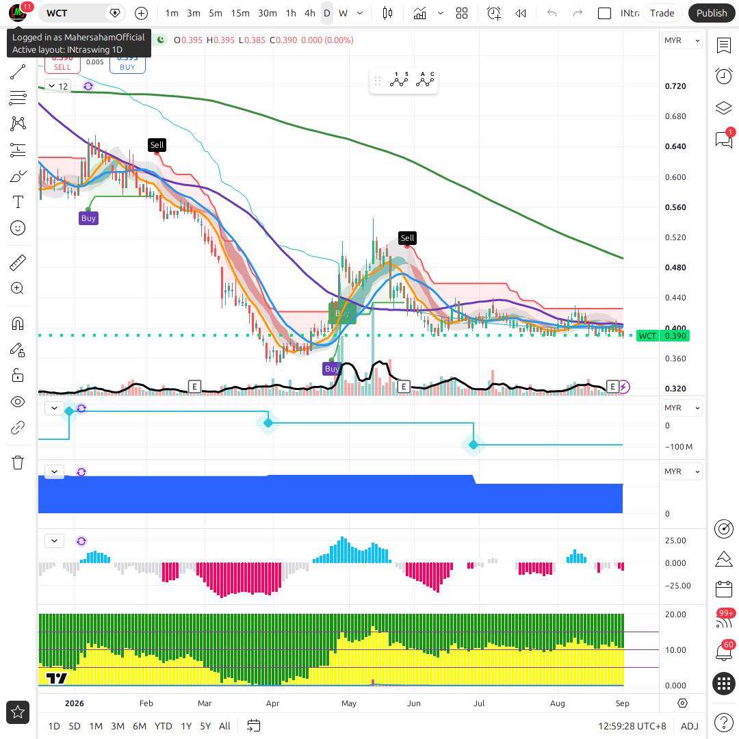Screen dimensions: 739x739
Task: Delete drawings with trash icon
Action: (x=18, y=463)
